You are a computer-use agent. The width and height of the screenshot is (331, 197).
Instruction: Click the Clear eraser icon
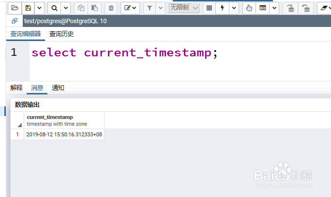[324, 8]
